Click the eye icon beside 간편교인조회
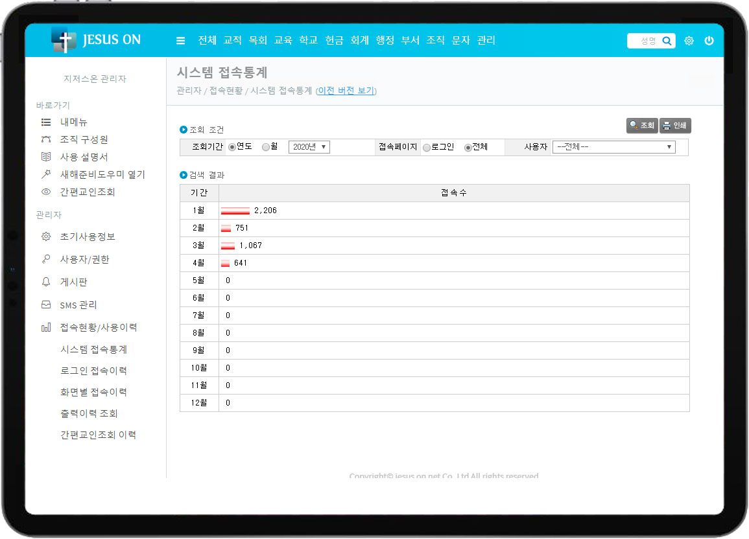The width and height of the screenshot is (749, 539). coord(46,192)
